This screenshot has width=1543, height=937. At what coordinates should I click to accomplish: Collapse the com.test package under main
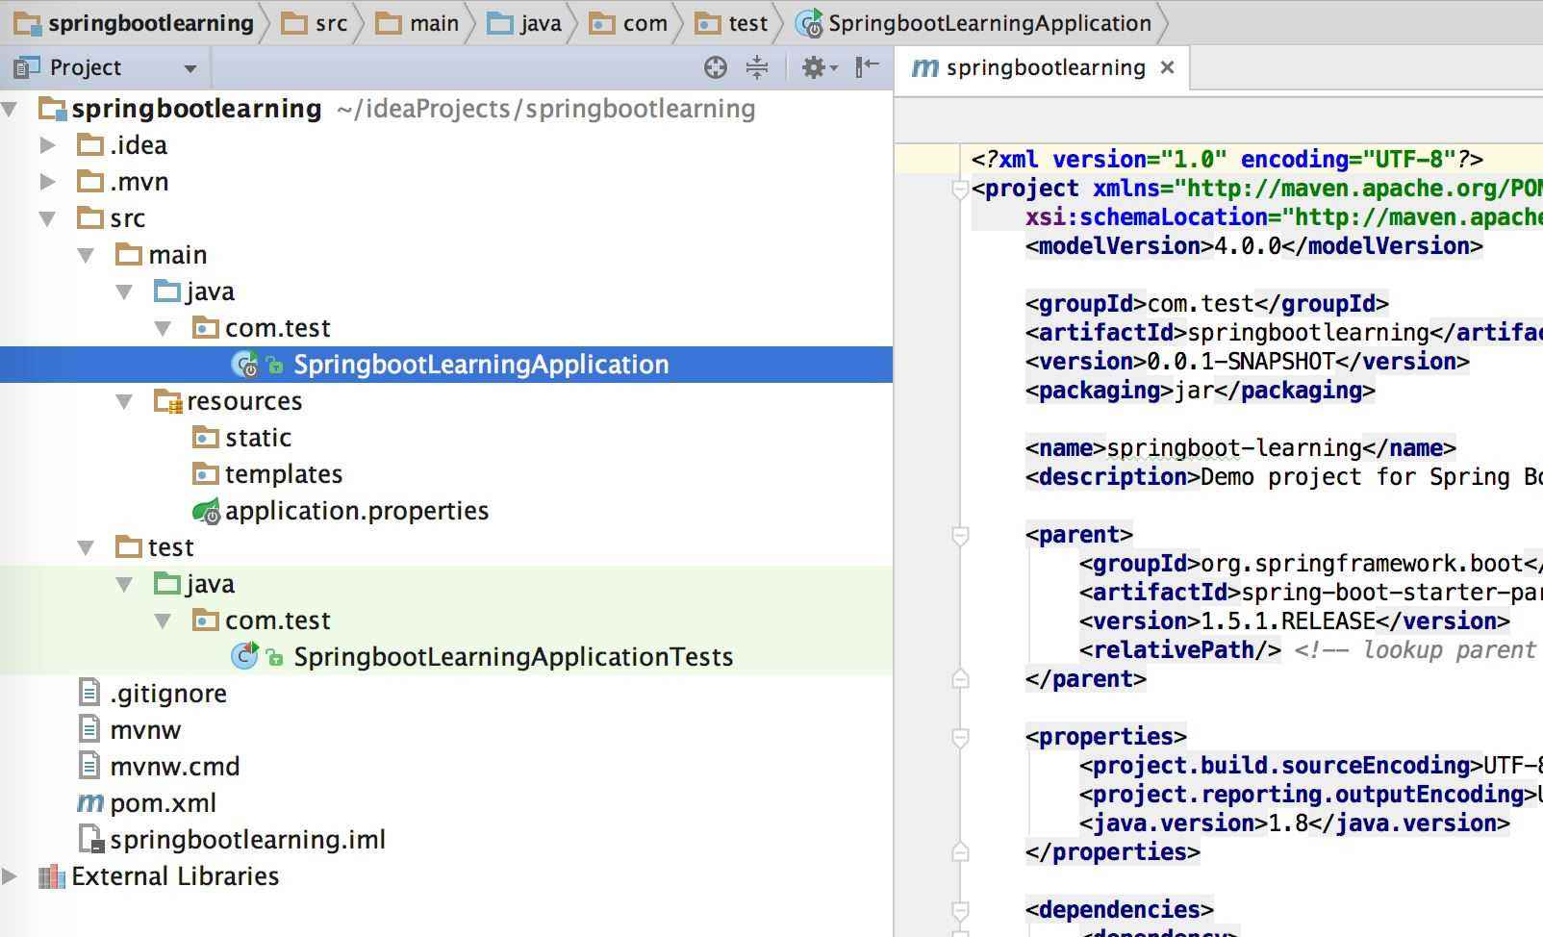[x=164, y=328]
